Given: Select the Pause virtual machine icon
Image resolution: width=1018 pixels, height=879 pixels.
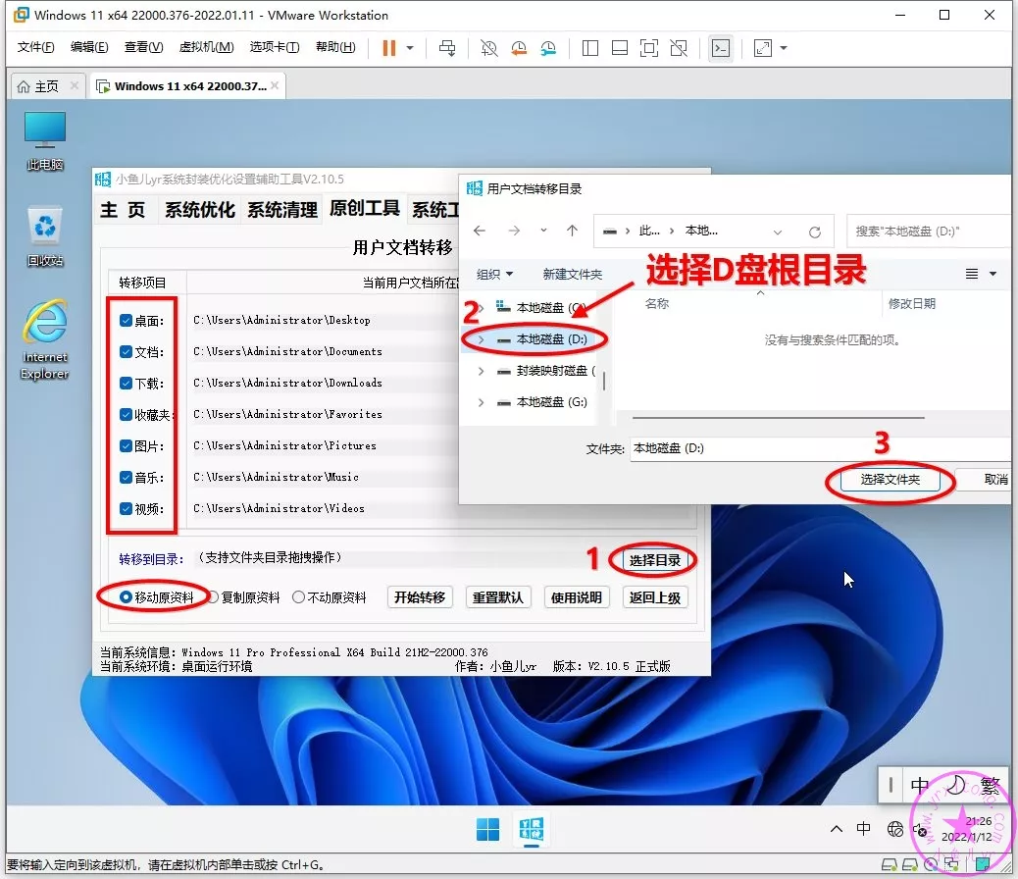Looking at the screenshot, I should pyautogui.click(x=388, y=47).
